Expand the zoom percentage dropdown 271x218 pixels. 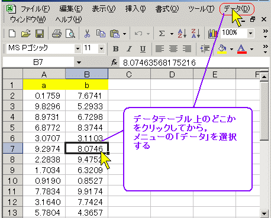point(250,33)
